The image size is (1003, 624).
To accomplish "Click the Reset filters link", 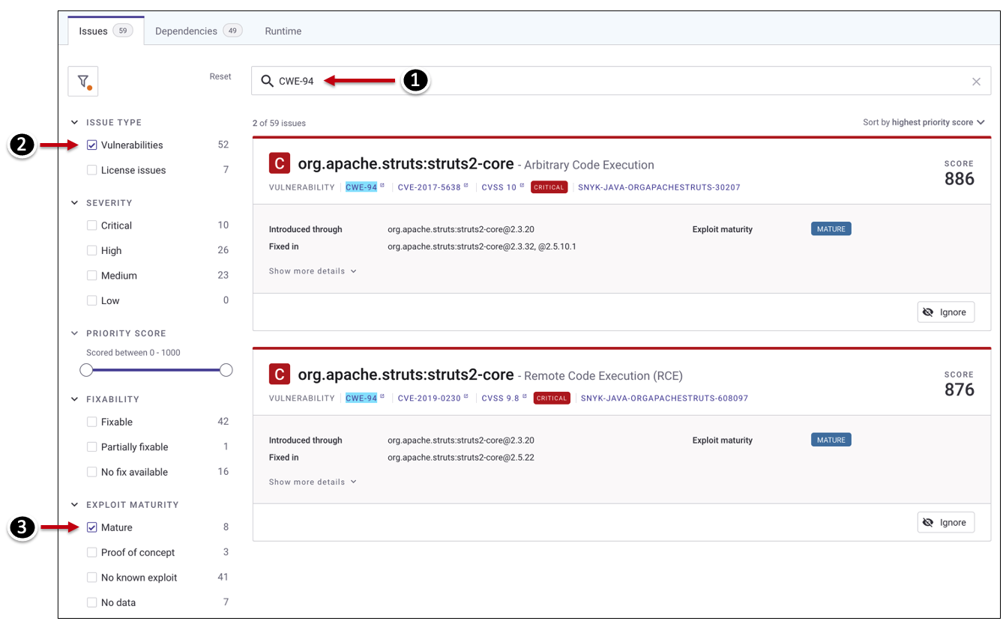I will pos(220,76).
